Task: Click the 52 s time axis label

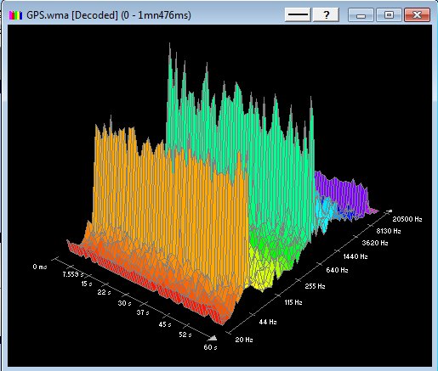Action: point(185,334)
